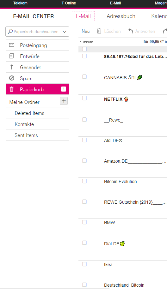Open the Aldi.DE® email

click(x=113, y=141)
